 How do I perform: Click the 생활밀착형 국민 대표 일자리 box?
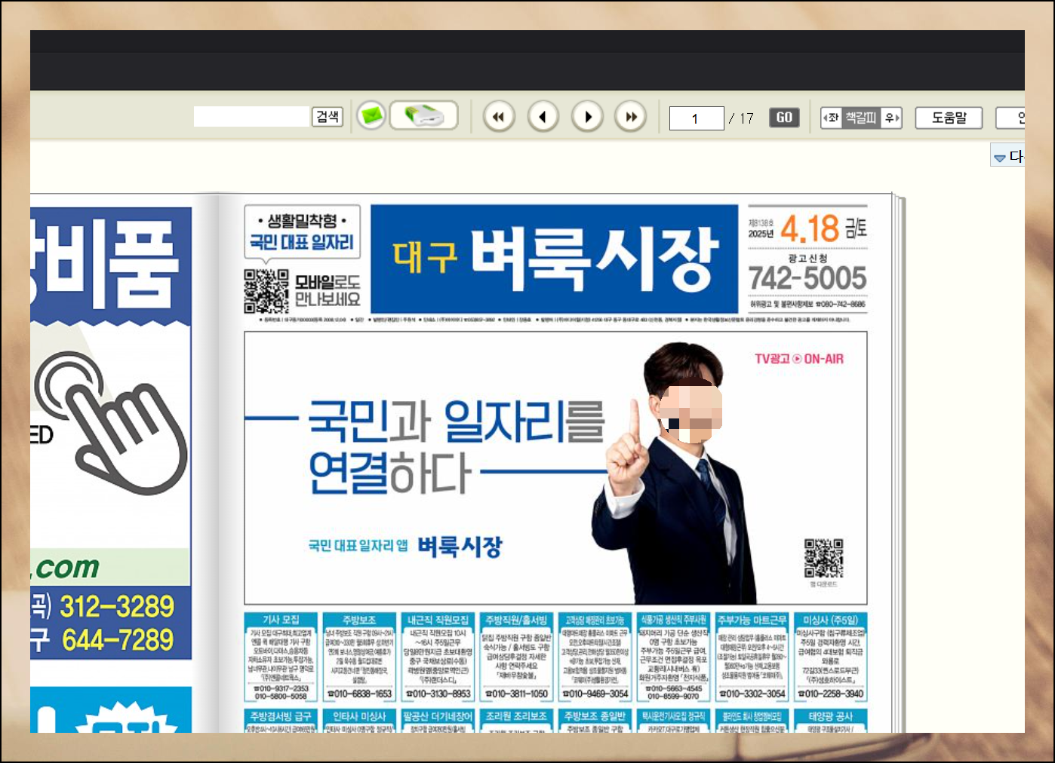click(x=302, y=231)
